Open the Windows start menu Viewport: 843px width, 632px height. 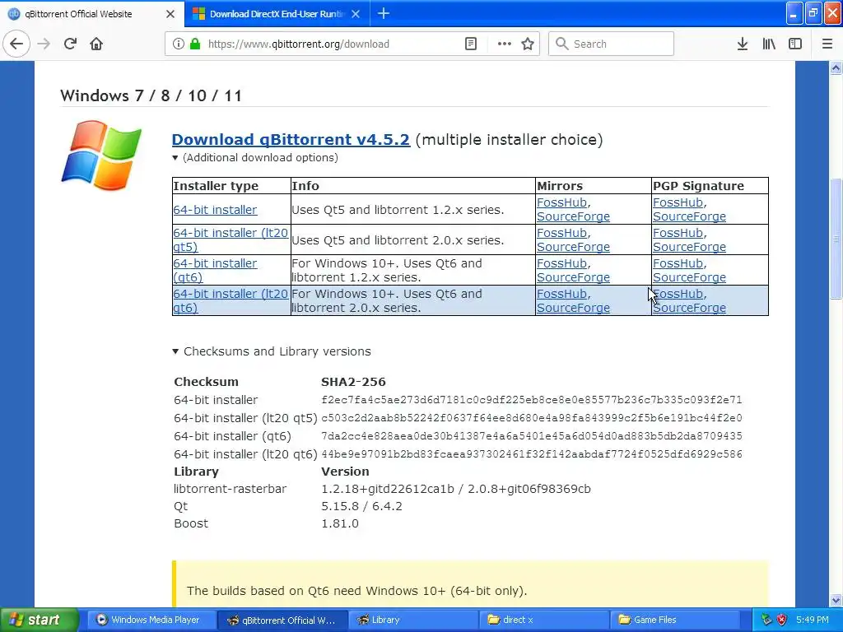tap(40, 620)
